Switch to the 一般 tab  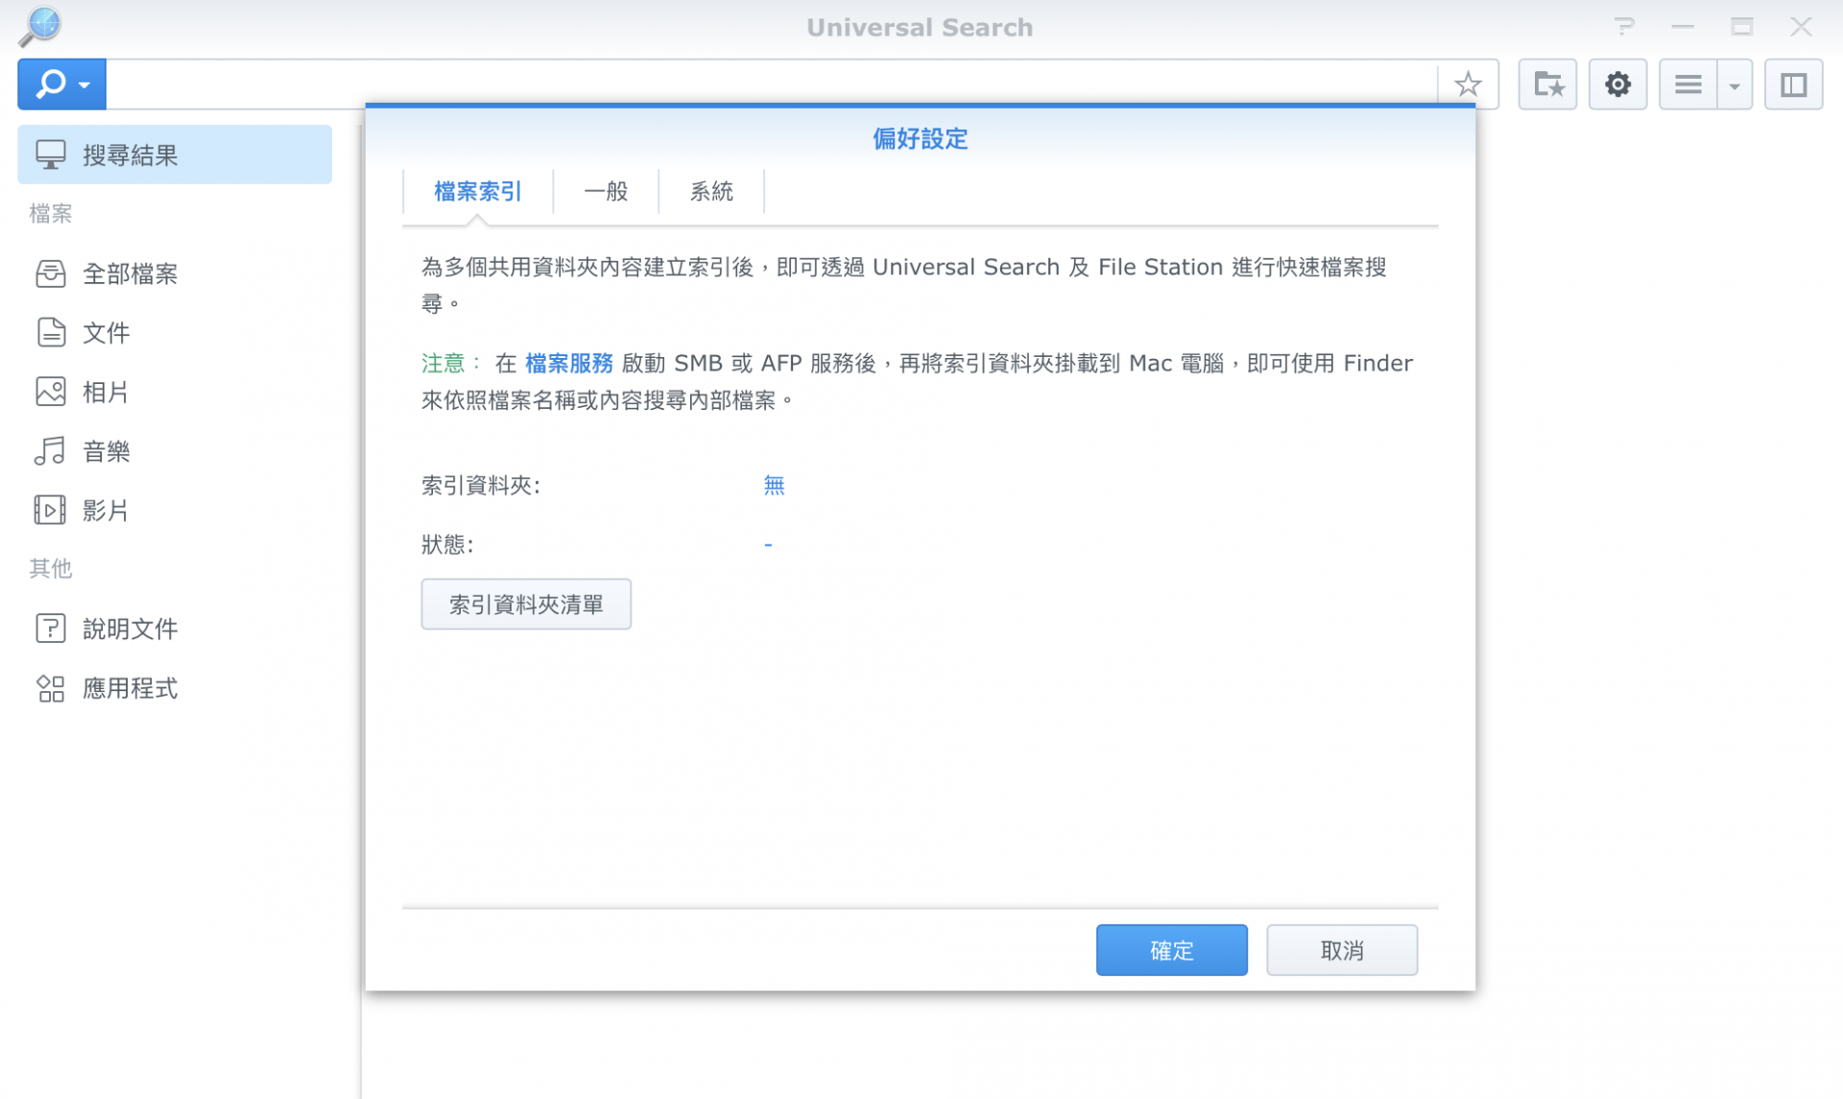606,191
